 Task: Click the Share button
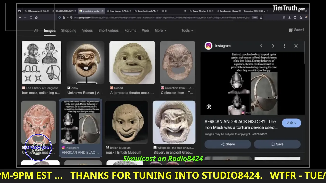point(228,144)
